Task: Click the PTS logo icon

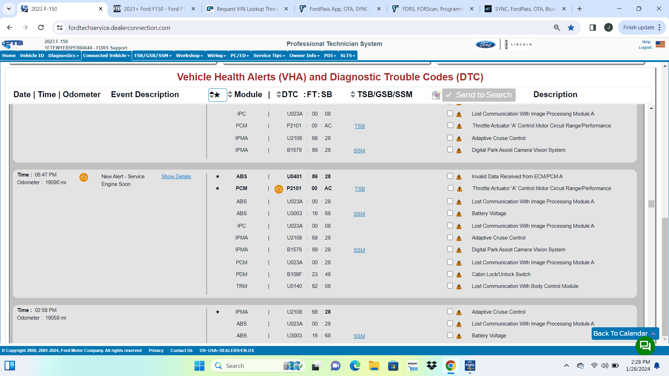Action: tap(13, 44)
